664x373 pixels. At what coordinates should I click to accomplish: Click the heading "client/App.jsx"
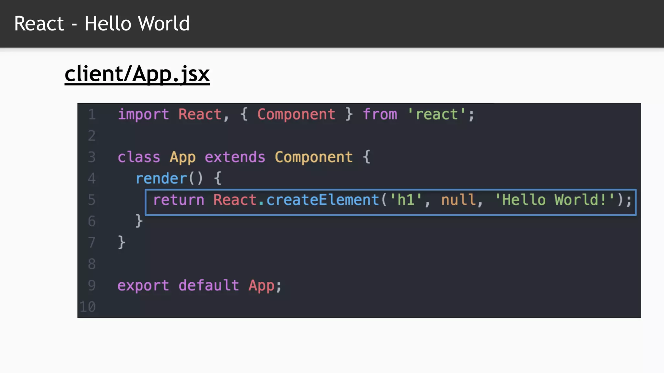coord(137,74)
